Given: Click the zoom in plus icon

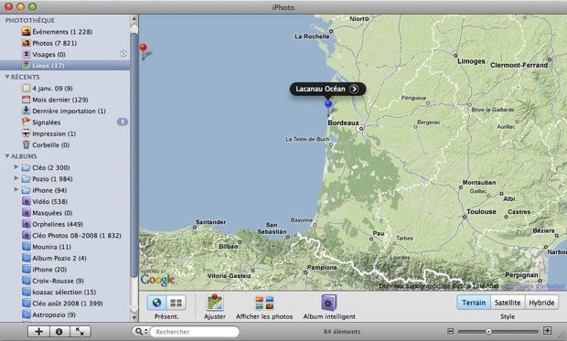Looking at the screenshot, I should [548, 331].
